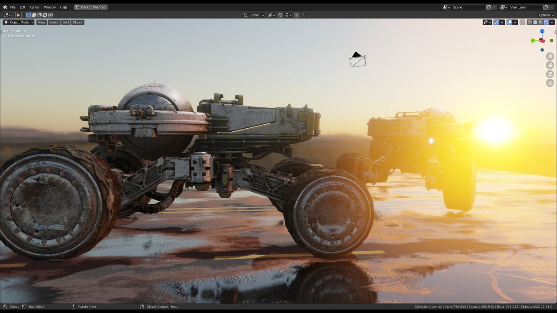557x313 pixels.
Task: Open the viewport Add menu button
Action: [x=66, y=22]
